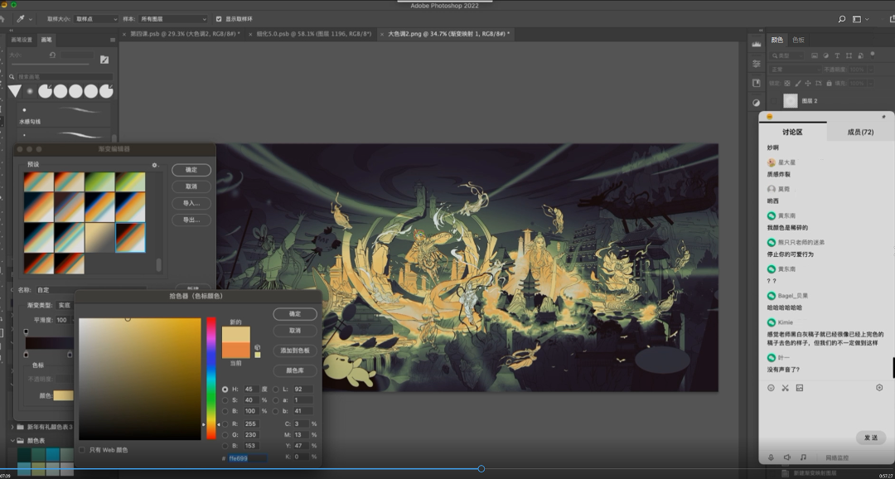895x479 pixels.
Task: Filter layers by adjustment layer icon
Action: (x=826, y=56)
